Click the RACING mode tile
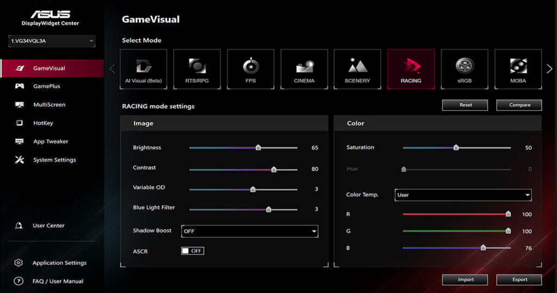The width and height of the screenshot is (557, 293). pos(411,69)
